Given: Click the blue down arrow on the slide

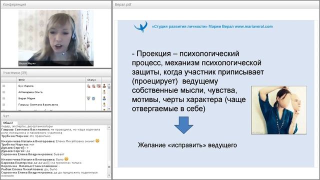Looking at the screenshot, I should click(183, 125).
